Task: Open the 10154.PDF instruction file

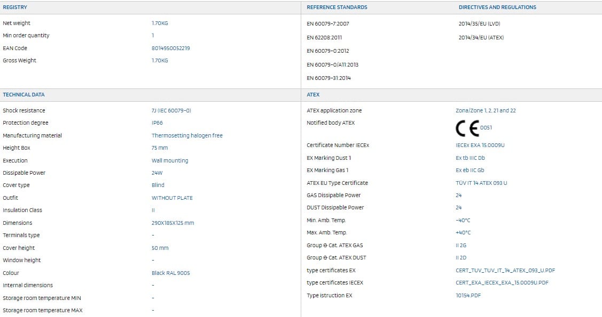Action: click(x=468, y=295)
